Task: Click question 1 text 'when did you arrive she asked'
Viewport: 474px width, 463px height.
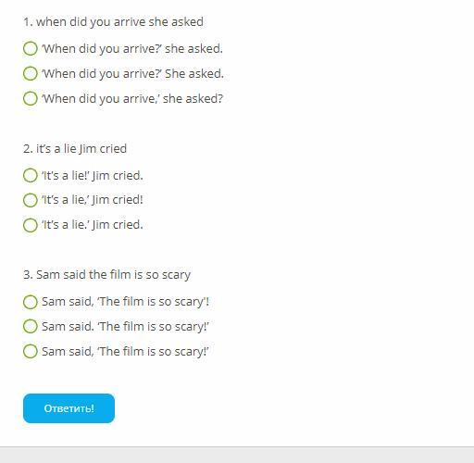Action: [113, 22]
